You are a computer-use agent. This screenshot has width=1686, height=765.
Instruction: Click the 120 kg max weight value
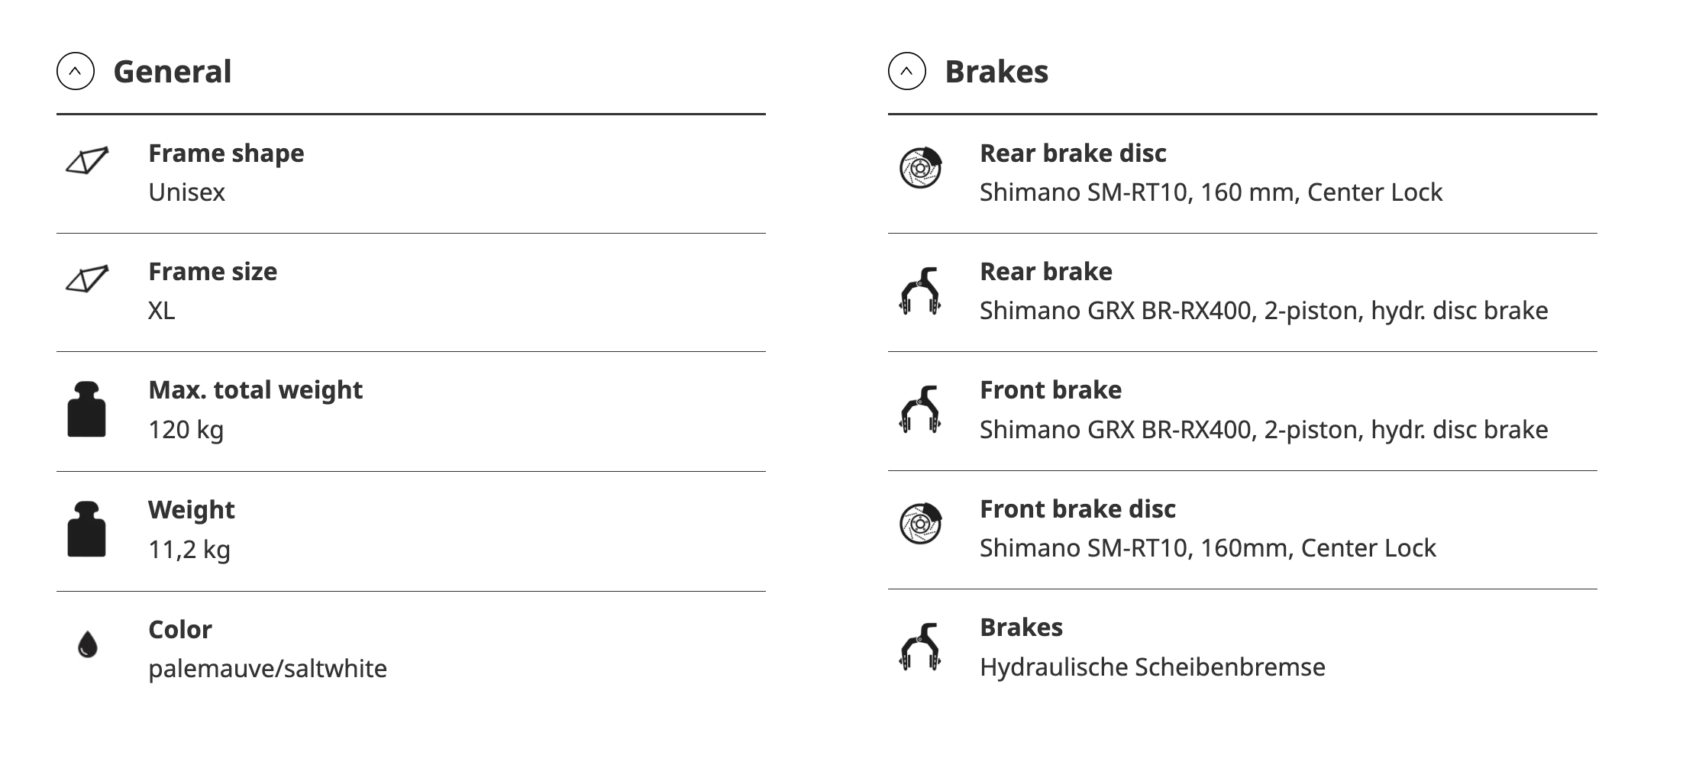(186, 430)
